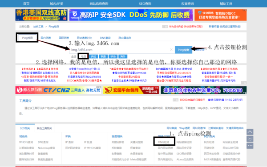
Task: Open the 过期域名查询 quick link
Action: [216, 128]
